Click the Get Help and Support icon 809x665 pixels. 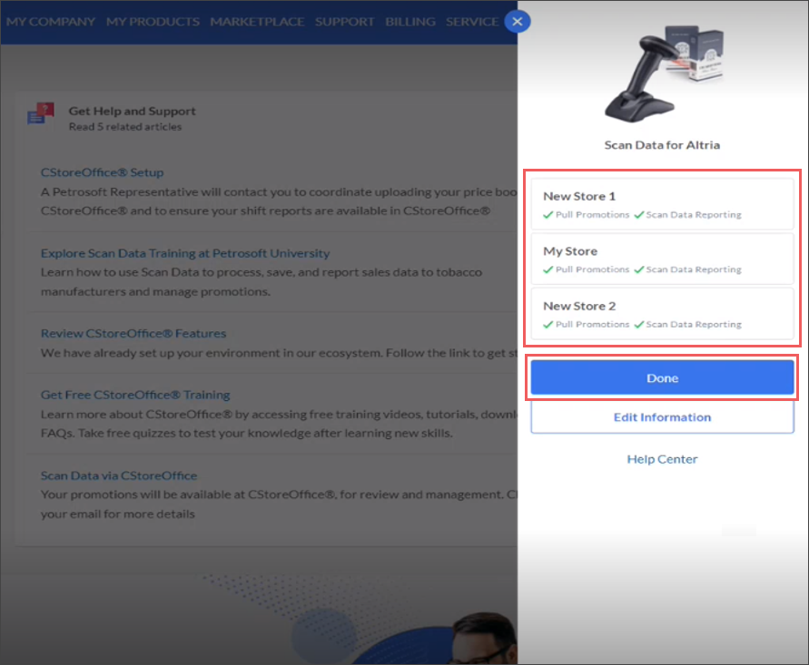click(x=41, y=113)
